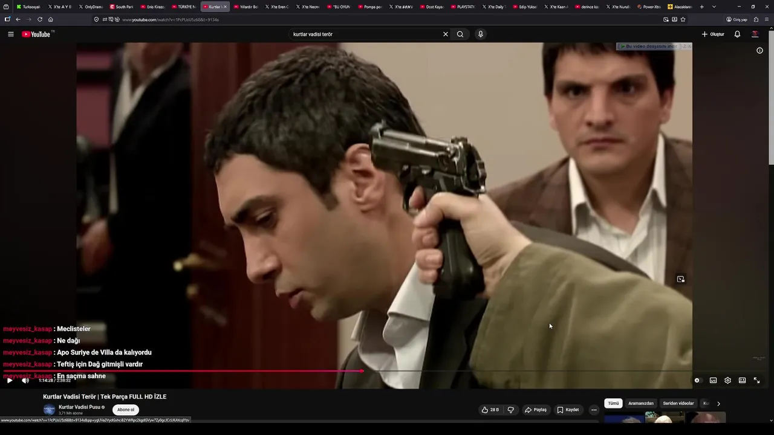Clear the search box text
Screen dimensions: 774x435
click(x=446, y=34)
